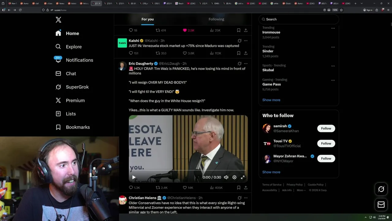Image resolution: width=392 pixels, height=221 pixels.
Task: Unlike the top post with 2.5K likes
Action: [188, 30]
